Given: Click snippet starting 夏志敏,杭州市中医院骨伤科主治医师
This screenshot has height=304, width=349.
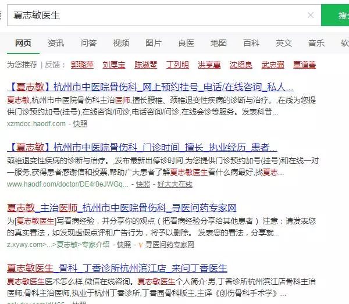Looking at the screenshot, I should coord(161,106).
